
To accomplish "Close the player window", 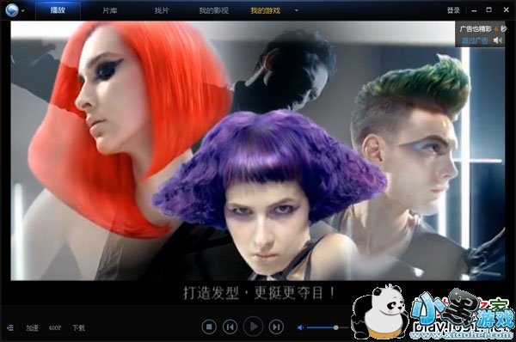I will 507,9.
